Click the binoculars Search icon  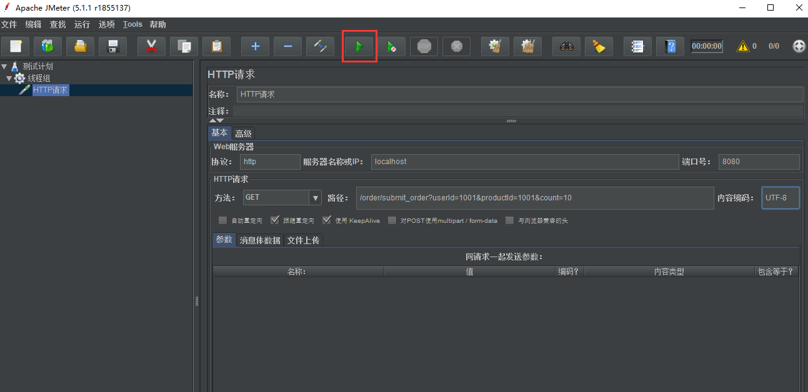tap(567, 47)
